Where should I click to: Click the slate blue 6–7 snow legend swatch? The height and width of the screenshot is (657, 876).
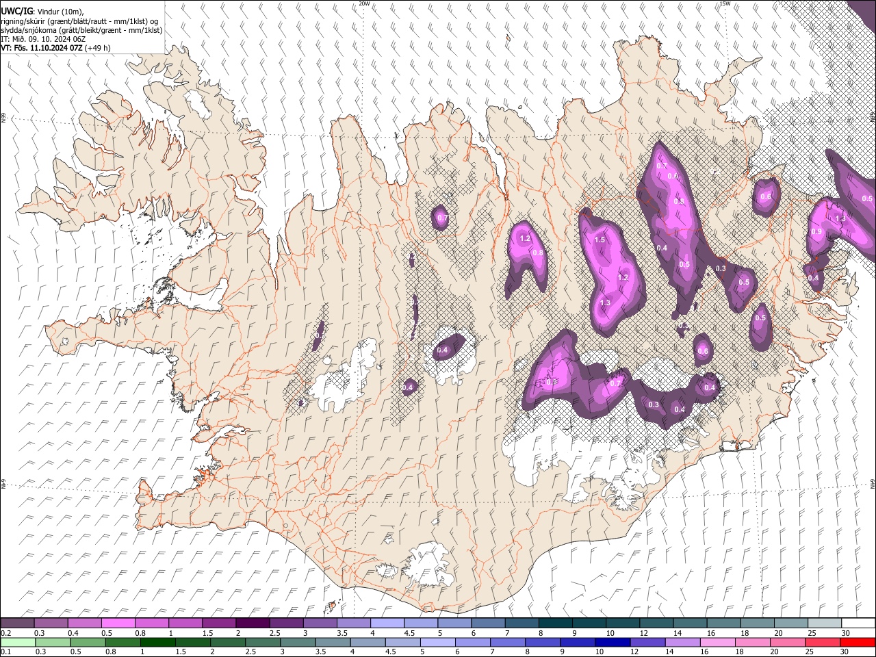pos(488,623)
